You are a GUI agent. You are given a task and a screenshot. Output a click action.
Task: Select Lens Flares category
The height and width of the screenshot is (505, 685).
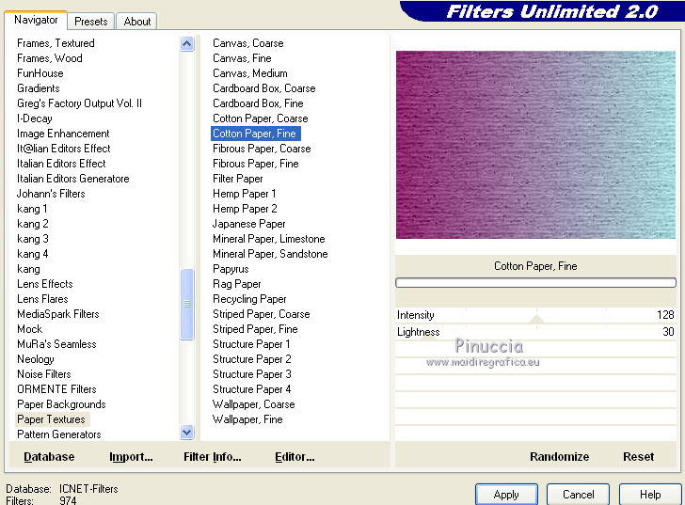click(x=42, y=299)
